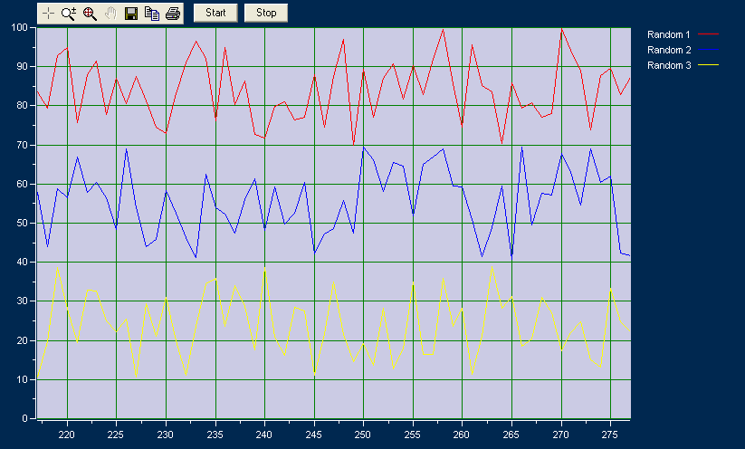Click the 220 label on the x-axis
Viewport: 745px width, 449px height.
pos(67,435)
